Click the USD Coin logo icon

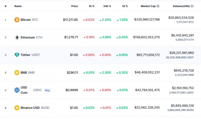pos(17,90)
